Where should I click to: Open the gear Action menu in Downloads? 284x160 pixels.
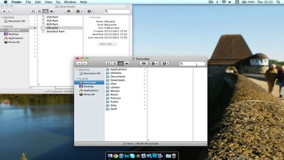pos(79,11)
